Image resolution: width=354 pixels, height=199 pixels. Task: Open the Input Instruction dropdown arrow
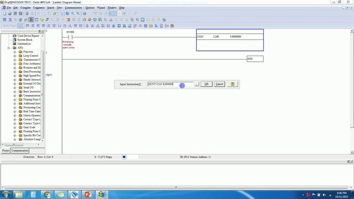(x=197, y=84)
